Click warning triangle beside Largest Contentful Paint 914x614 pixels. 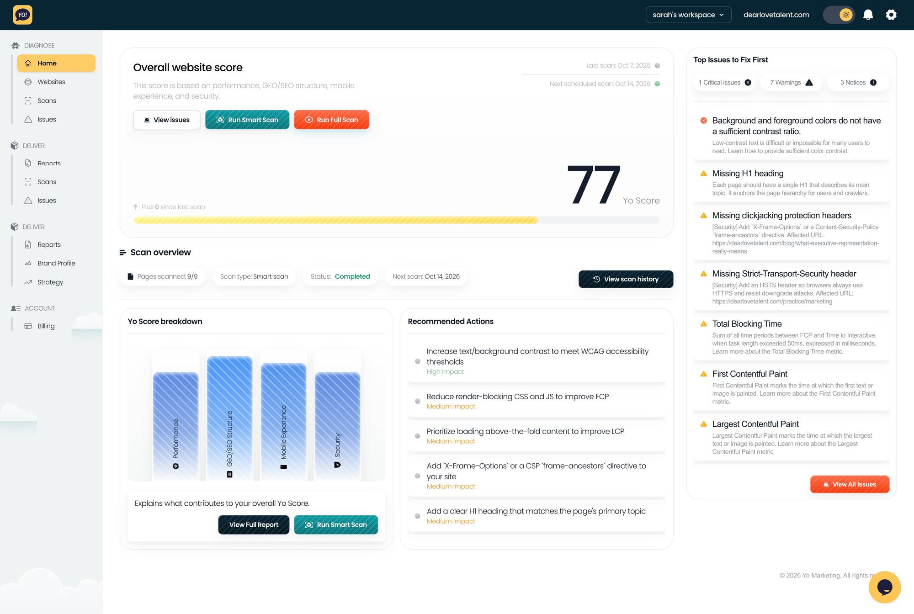click(x=704, y=424)
